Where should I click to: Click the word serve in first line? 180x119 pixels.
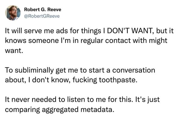[x=33, y=31]
